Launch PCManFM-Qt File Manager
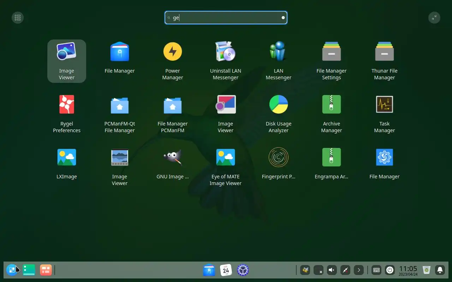This screenshot has height=282, width=452. 120,114
